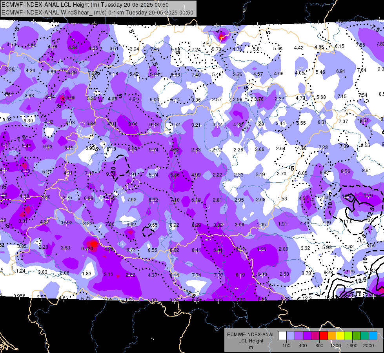384x353 pixels.
Task: Click the wind shear value '6.36'
Action: [175, 175]
